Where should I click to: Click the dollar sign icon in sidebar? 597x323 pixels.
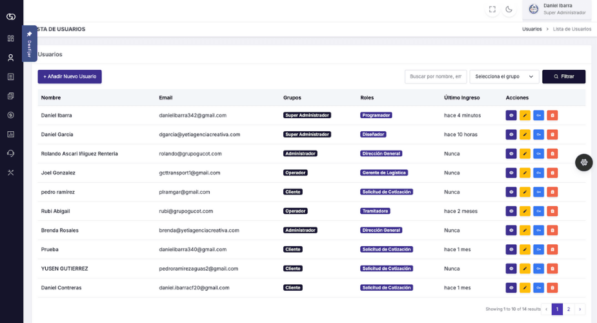[10, 115]
